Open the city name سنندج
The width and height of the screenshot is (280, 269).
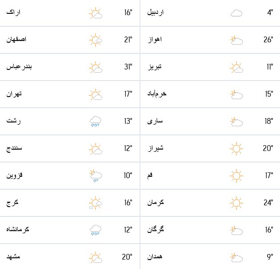coord(15,148)
